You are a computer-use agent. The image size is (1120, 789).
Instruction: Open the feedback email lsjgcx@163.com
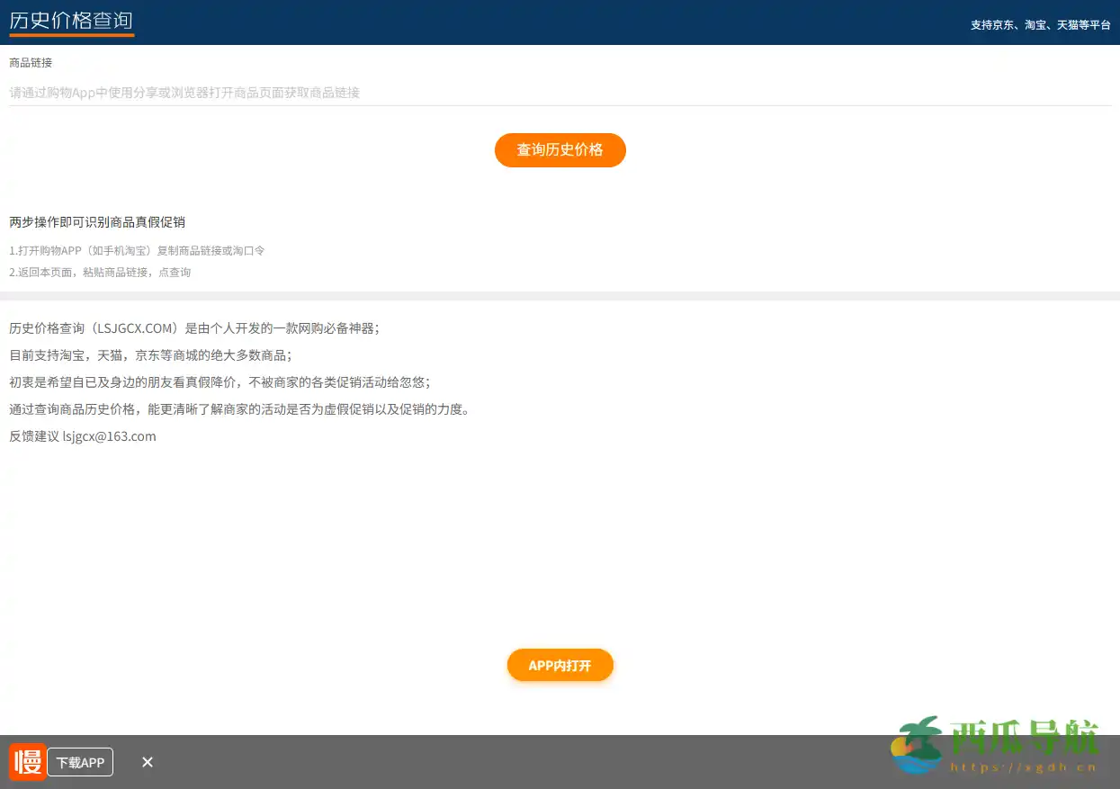[109, 436]
